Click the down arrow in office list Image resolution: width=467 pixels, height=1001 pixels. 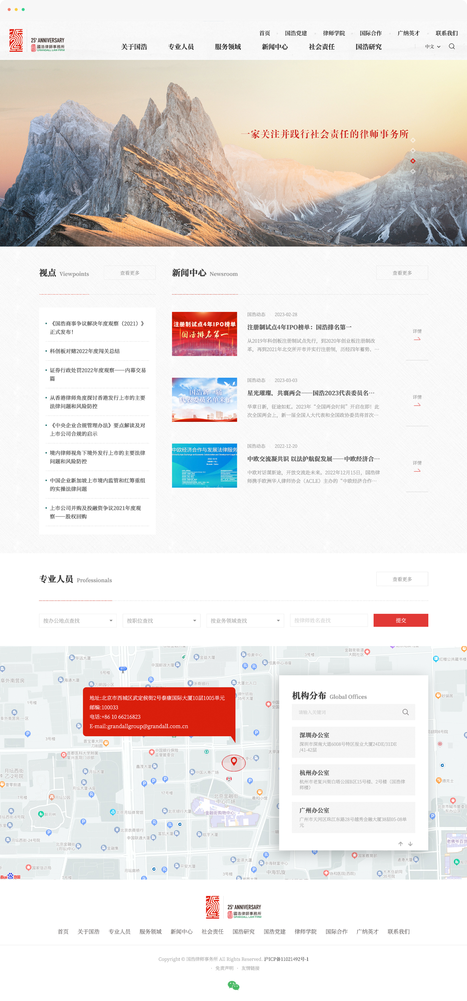pos(410,844)
